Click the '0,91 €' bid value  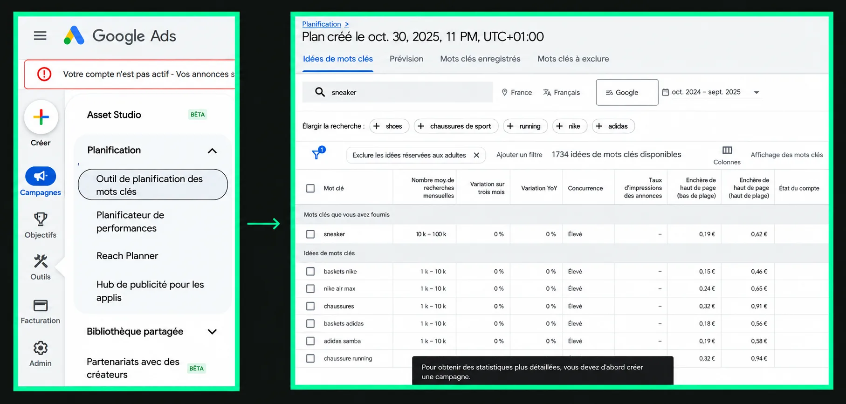coord(759,306)
